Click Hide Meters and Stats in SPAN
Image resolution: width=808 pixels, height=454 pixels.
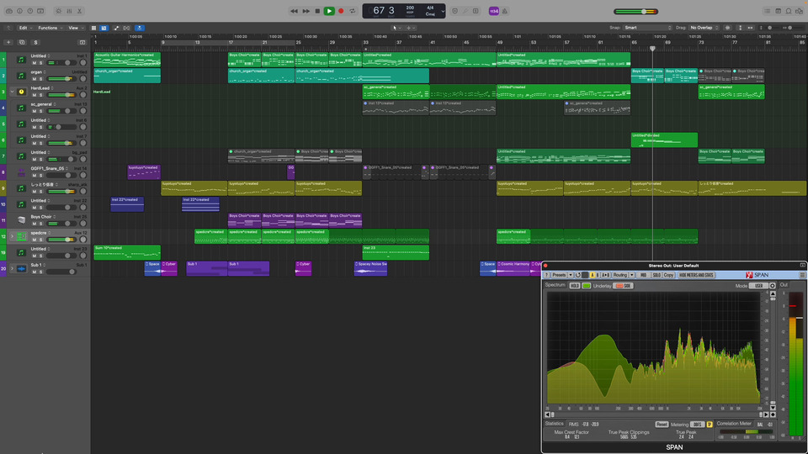pos(697,275)
